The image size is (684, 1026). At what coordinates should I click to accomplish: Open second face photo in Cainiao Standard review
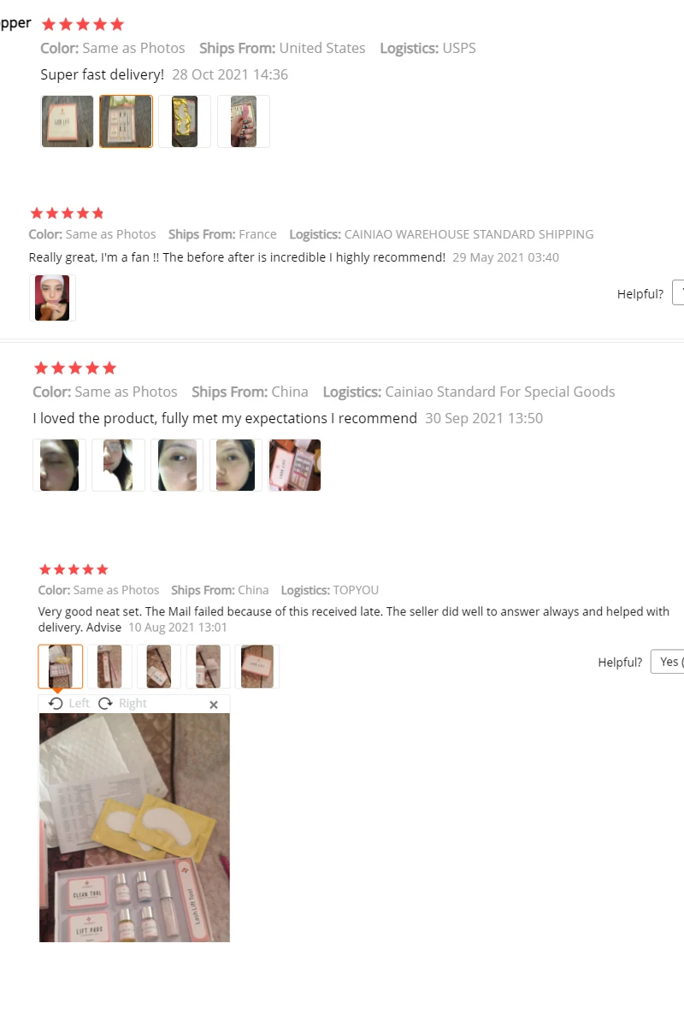point(118,465)
